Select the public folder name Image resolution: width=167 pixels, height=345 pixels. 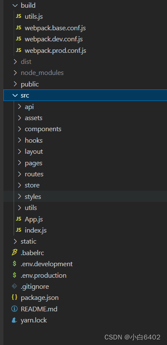tap(30, 84)
